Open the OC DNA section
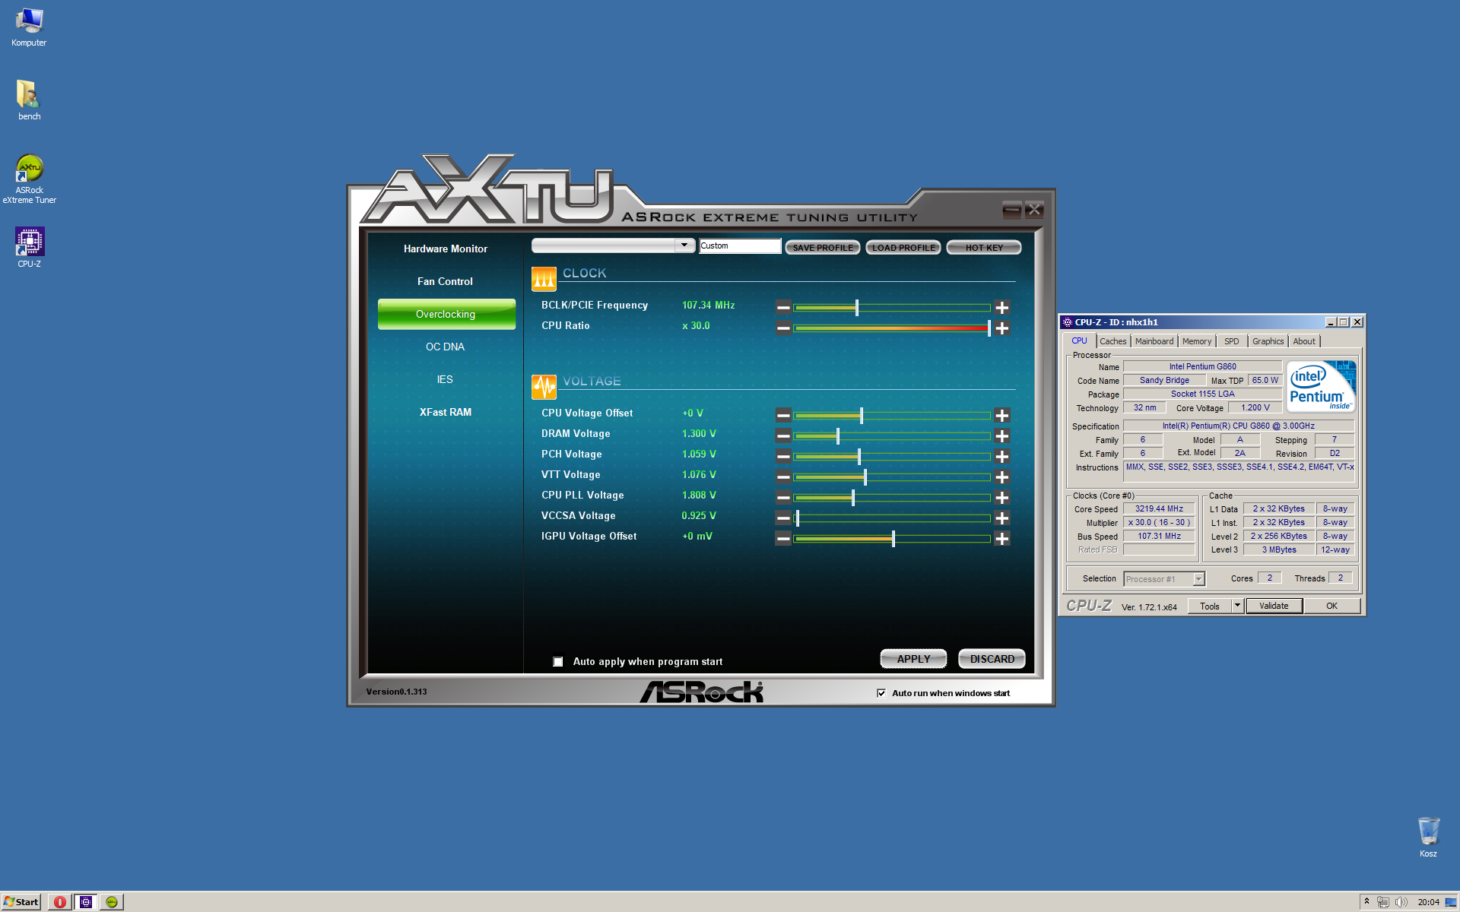 [x=446, y=347]
